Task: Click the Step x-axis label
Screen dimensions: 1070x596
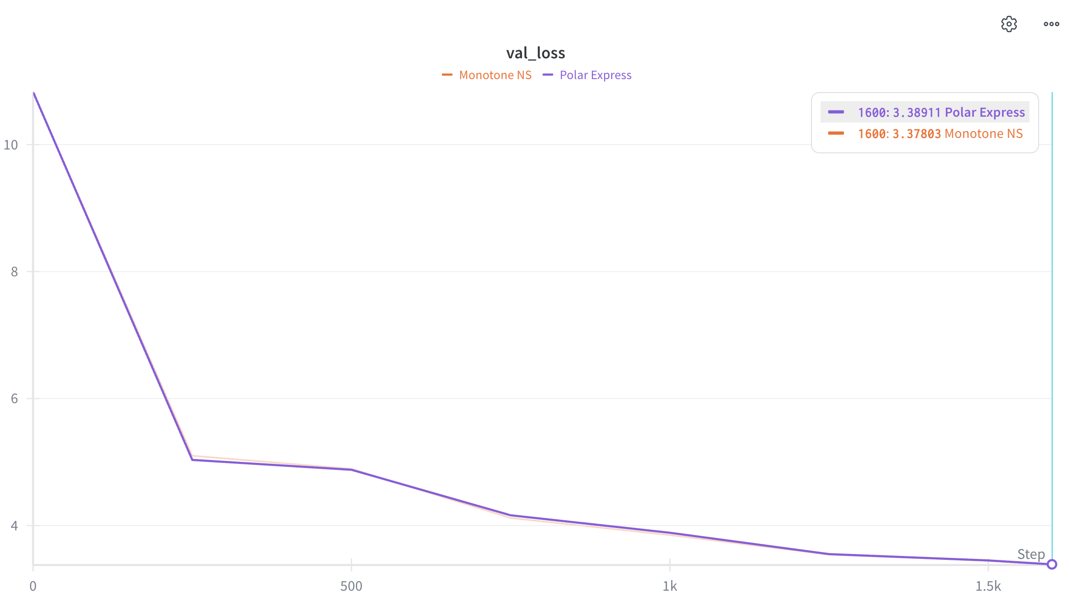Action: tap(1031, 554)
